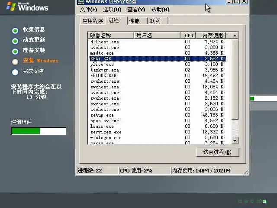This screenshot has height=208, width=277.
Task: Click the Windows logo in setup panel
Action: tap(27, 7)
